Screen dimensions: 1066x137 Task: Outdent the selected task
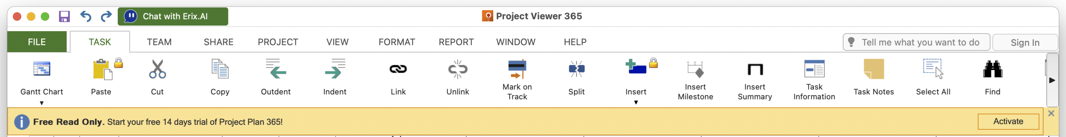coord(276,69)
